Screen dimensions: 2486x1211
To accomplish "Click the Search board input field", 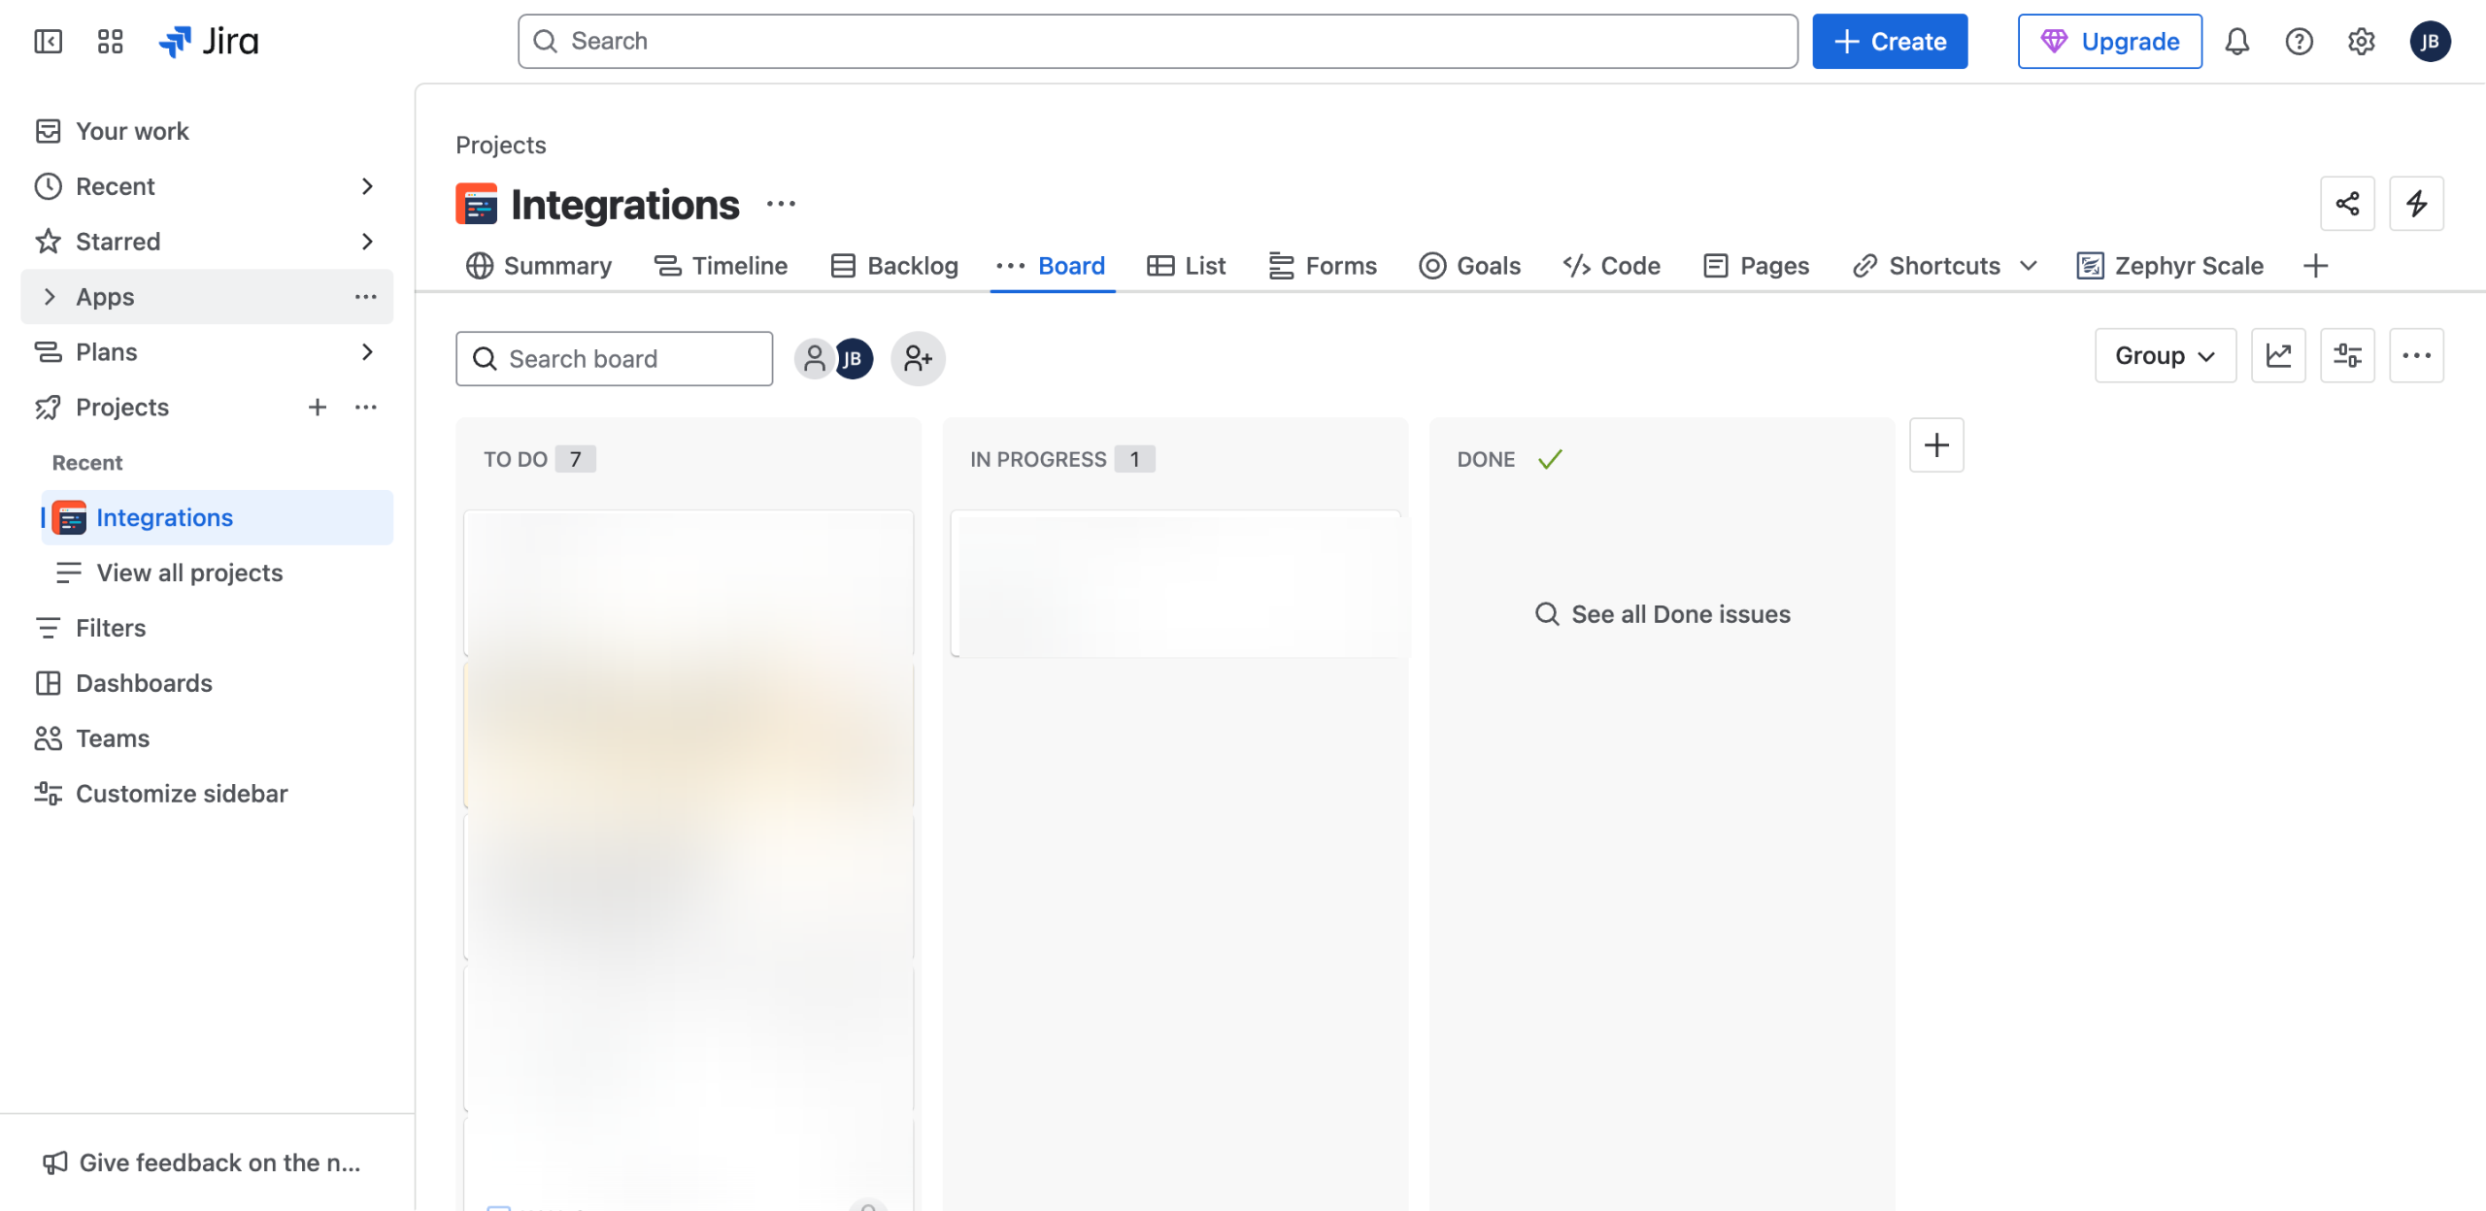I will [x=614, y=359].
